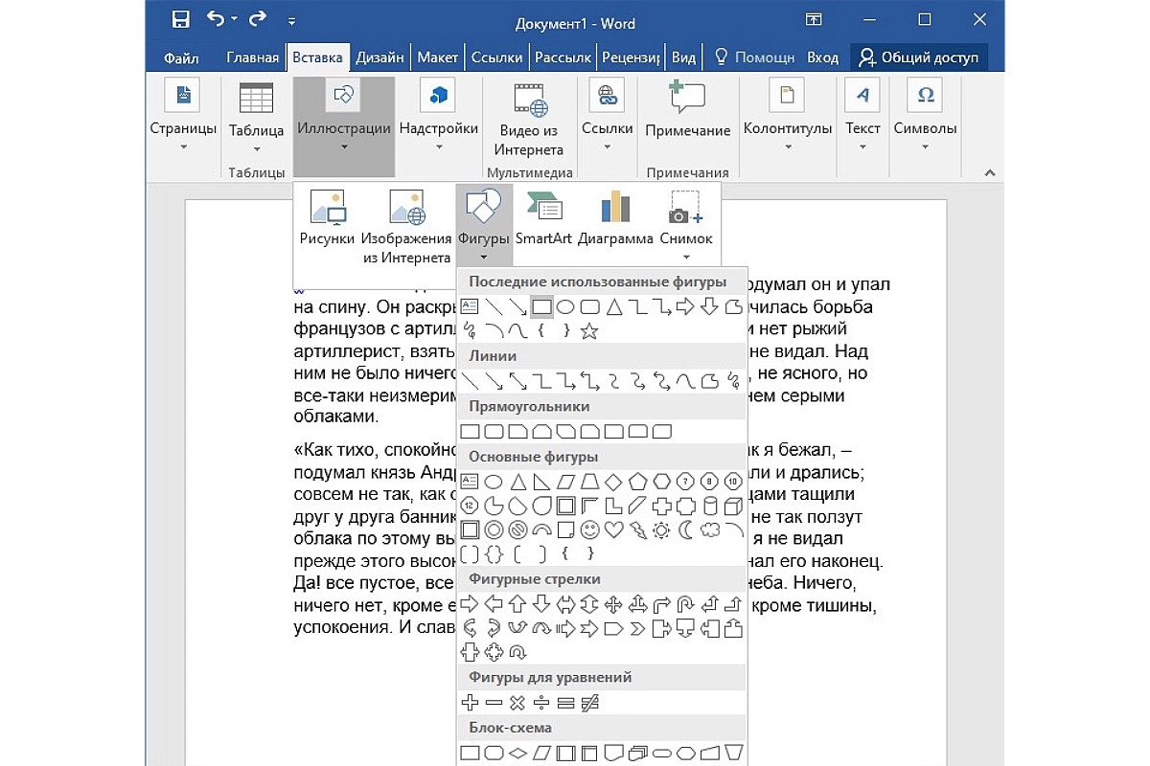This screenshot has width=1150, height=766.
Task: Insert a Примечание comment
Action: click(687, 110)
